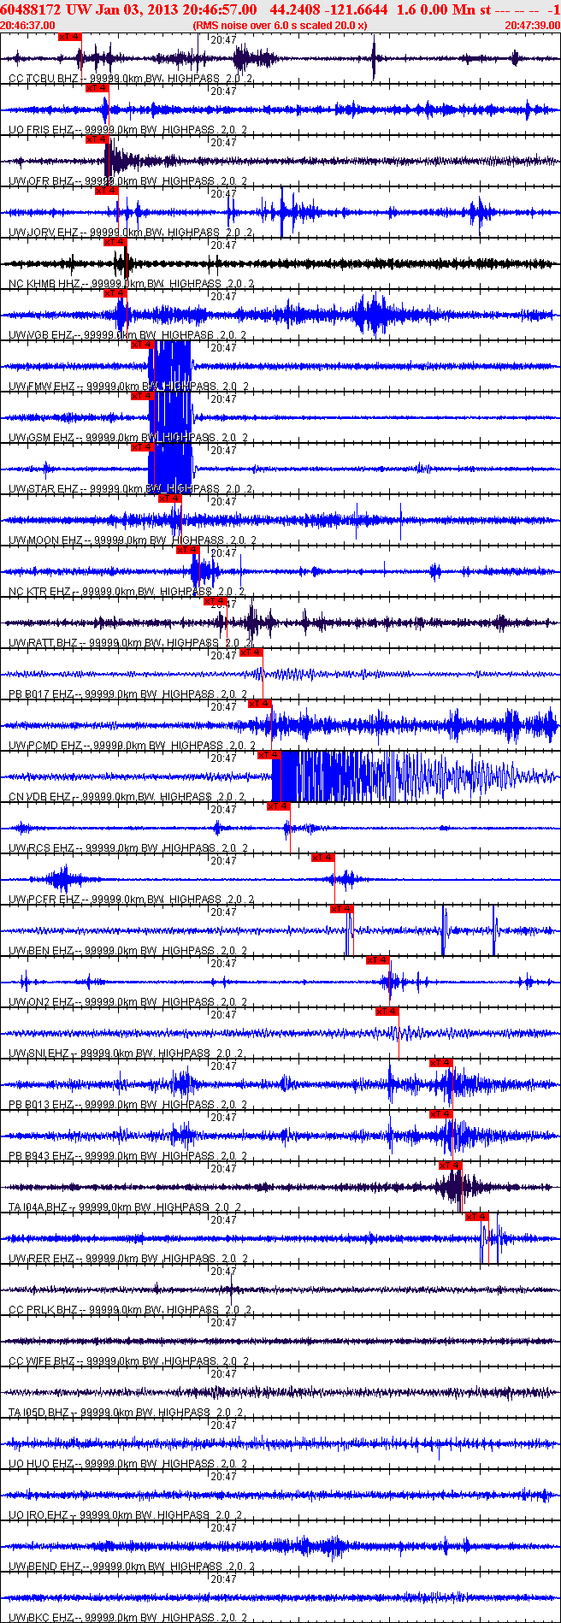Select the UW GSM EHZ station label

point(42,438)
